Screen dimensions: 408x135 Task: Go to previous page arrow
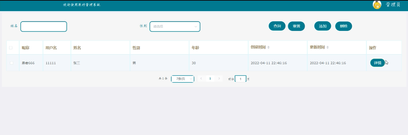click(201, 79)
